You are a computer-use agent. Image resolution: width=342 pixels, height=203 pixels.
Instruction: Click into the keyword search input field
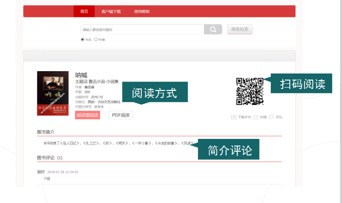point(142,30)
